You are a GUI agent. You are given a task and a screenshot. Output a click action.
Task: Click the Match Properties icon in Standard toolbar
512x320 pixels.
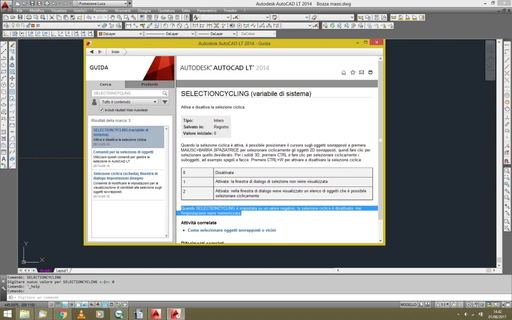coord(73,17)
